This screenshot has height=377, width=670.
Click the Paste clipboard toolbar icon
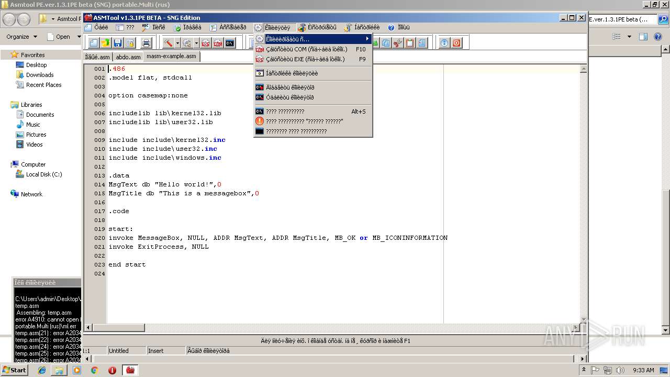click(x=410, y=43)
